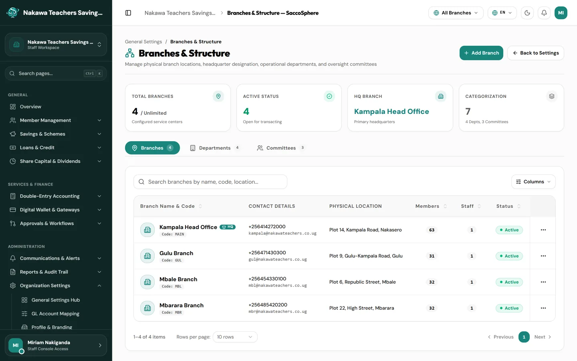Open the workspace switcher for Nakawa Teachers Savings

point(56,45)
